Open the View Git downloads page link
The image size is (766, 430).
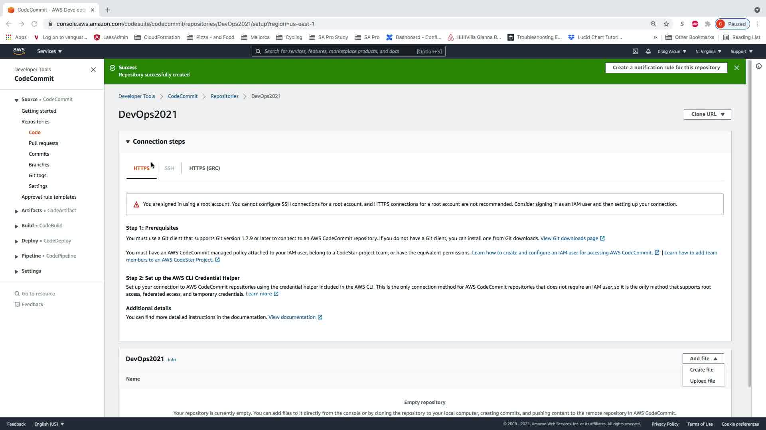point(569,238)
